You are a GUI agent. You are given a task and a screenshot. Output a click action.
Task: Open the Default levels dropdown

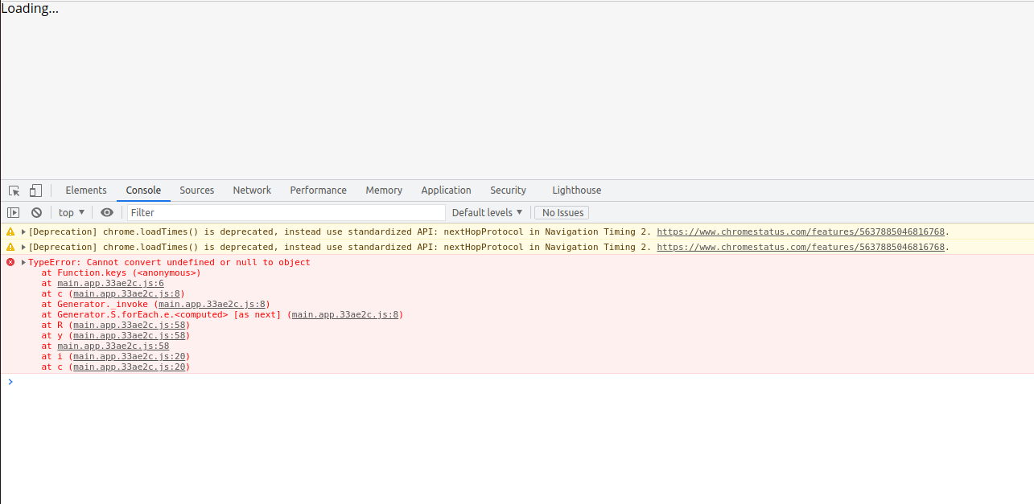487,211
